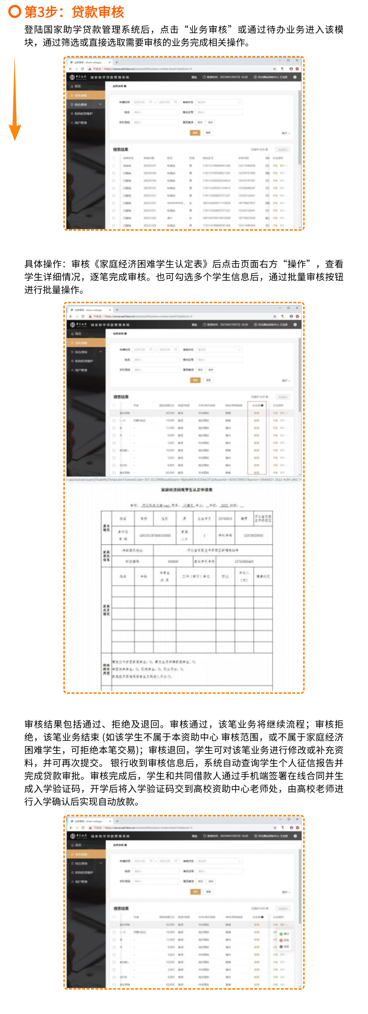This screenshot has width=368, height=1014.
Task: Click the Bank of China logo in the second screenshot
Action: [x=79, y=325]
